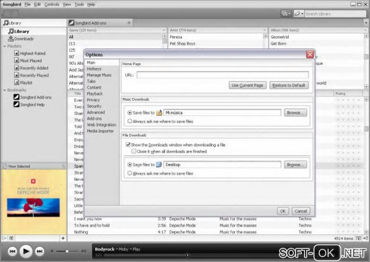
Task: Open the Highest Rated playlist
Action: tap(30, 54)
